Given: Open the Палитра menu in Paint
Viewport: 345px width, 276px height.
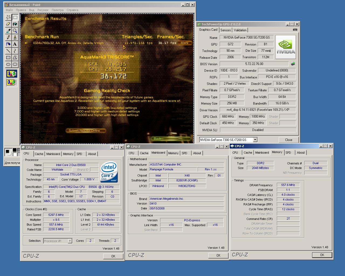Looking at the screenshot, I should pos(57,10).
